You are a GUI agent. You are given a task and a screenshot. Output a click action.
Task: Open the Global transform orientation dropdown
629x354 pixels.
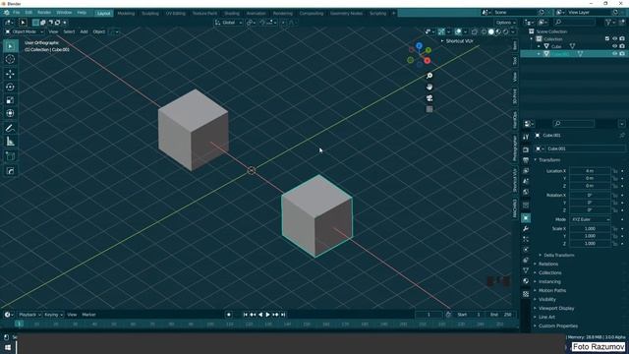[x=228, y=23]
